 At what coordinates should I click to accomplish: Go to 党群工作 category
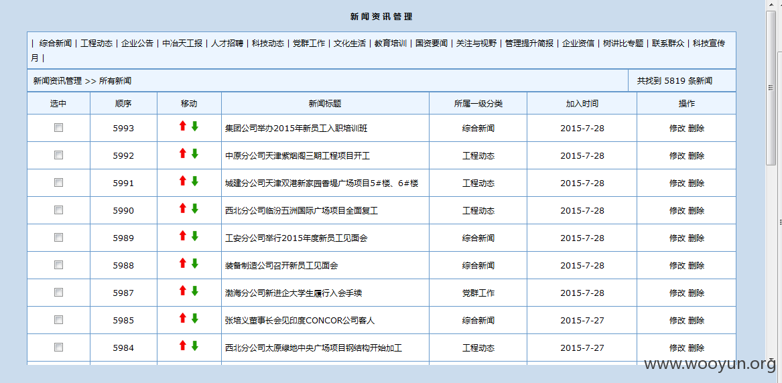[309, 44]
